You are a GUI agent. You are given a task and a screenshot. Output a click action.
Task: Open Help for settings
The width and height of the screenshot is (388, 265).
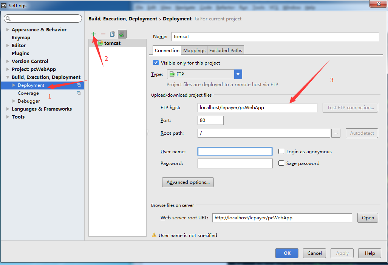click(x=370, y=253)
